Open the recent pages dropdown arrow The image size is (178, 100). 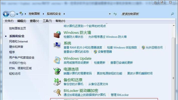pyautogui.click(x=17, y=14)
